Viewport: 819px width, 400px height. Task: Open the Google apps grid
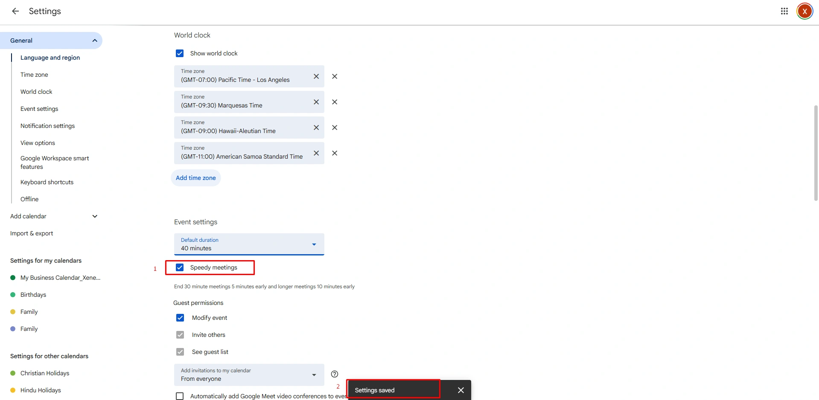[784, 11]
